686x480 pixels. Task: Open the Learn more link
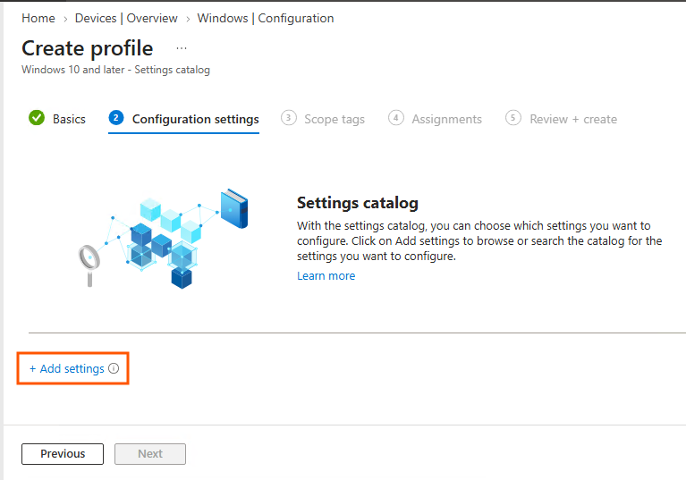tap(326, 276)
